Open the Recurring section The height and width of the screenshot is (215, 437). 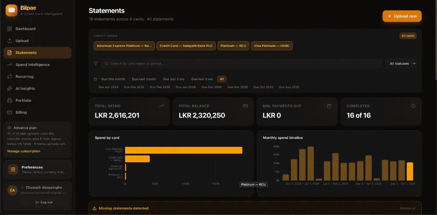pyautogui.click(x=38, y=77)
